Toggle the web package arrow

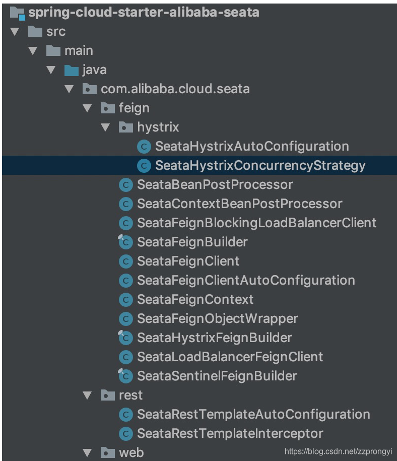(88, 453)
